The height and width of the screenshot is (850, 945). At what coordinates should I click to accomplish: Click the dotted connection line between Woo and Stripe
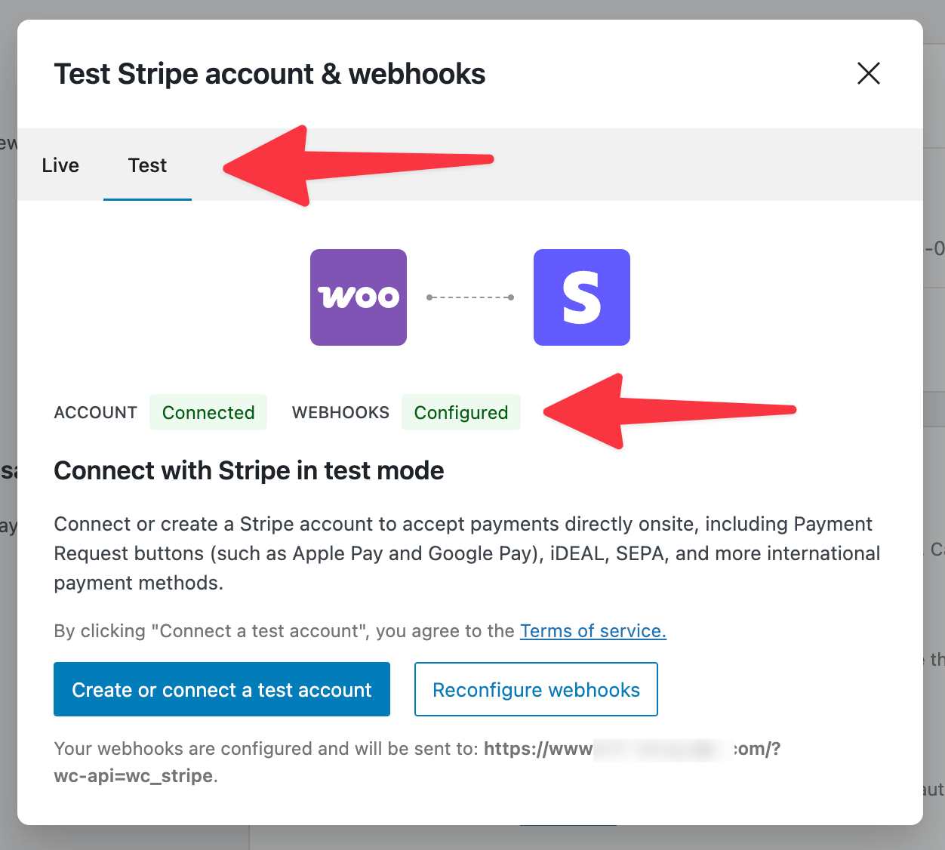(x=469, y=297)
